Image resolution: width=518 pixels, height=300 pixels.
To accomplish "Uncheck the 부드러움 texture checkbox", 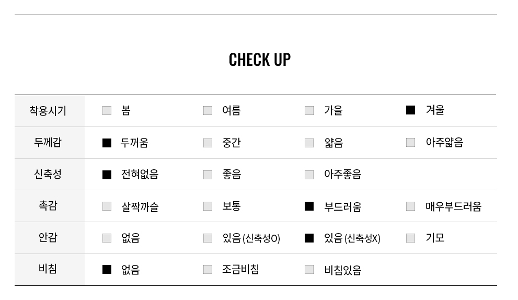I will pyautogui.click(x=309, y=206).
